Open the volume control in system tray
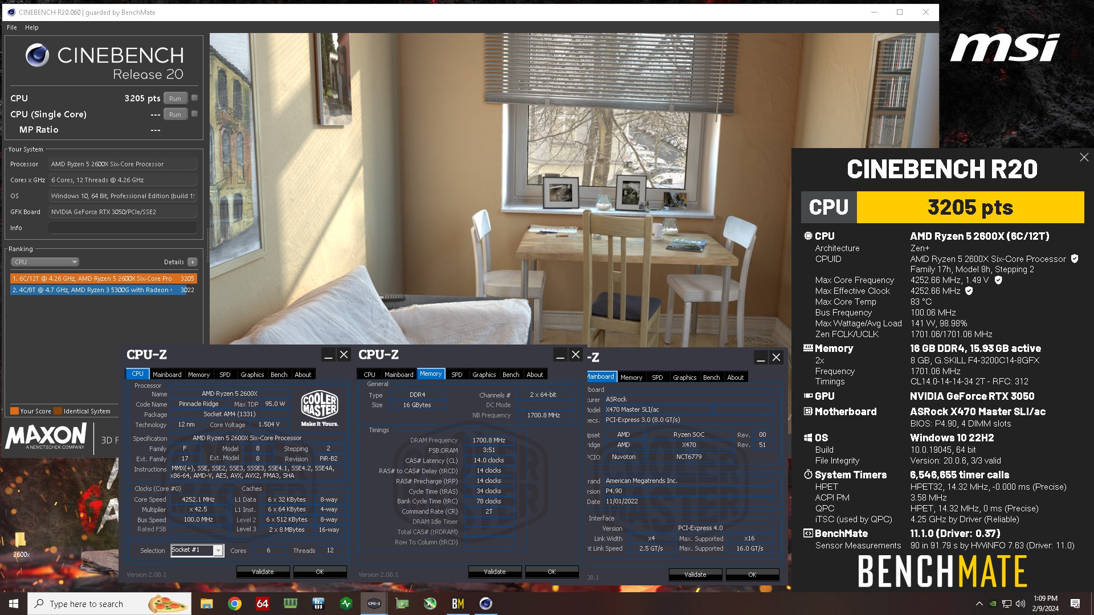The image size is (1094, 615). tap(1020, 604)
